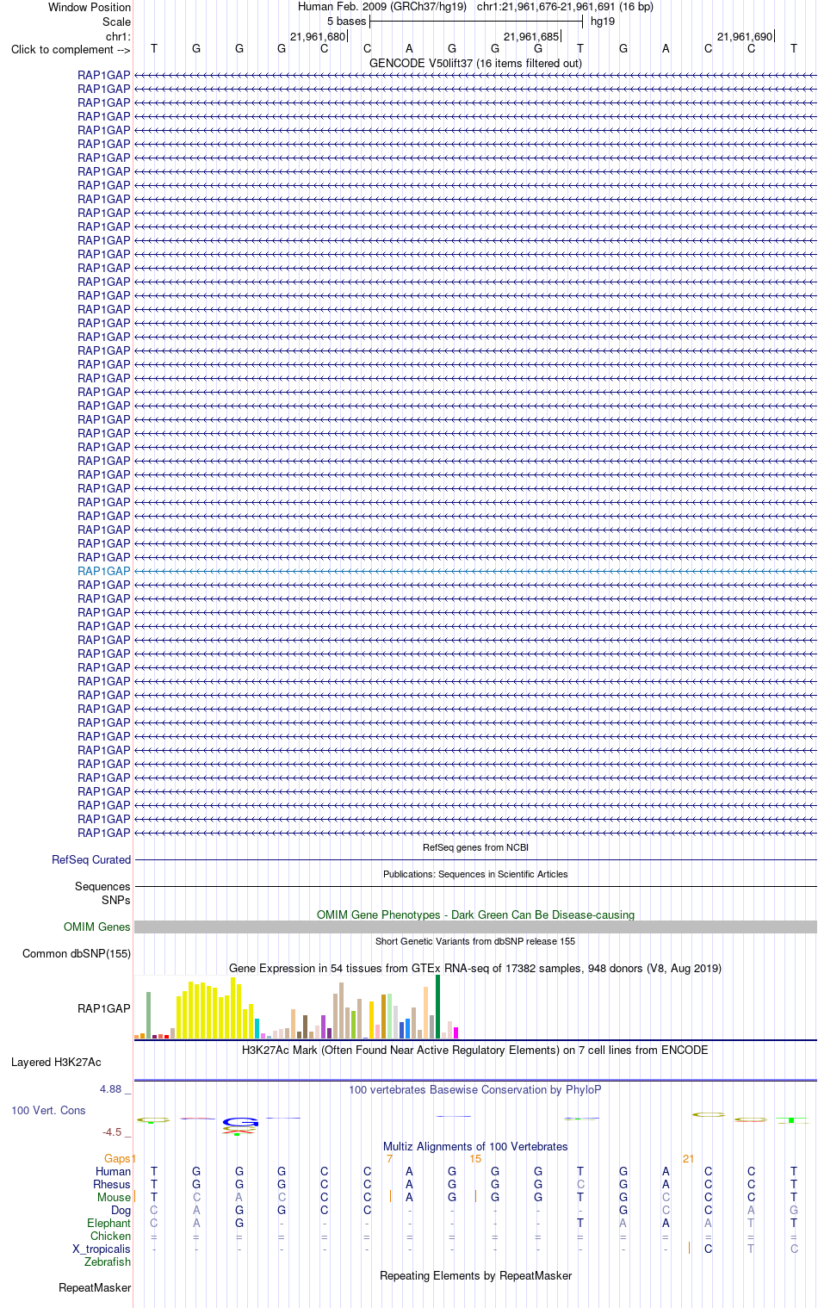818x1308 pixels.
Task: Click the 100 Vert. Cons label
Action: tap(48, 1110)
